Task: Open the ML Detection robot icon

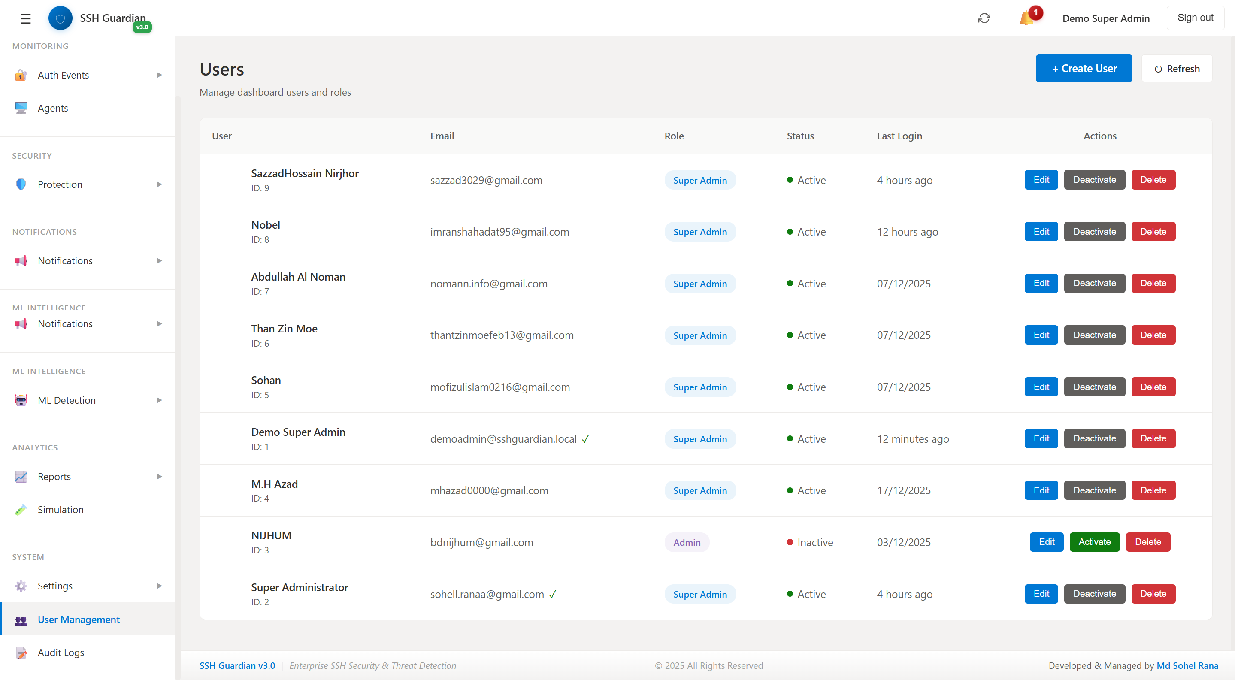Action: click(x=21, y=400)
